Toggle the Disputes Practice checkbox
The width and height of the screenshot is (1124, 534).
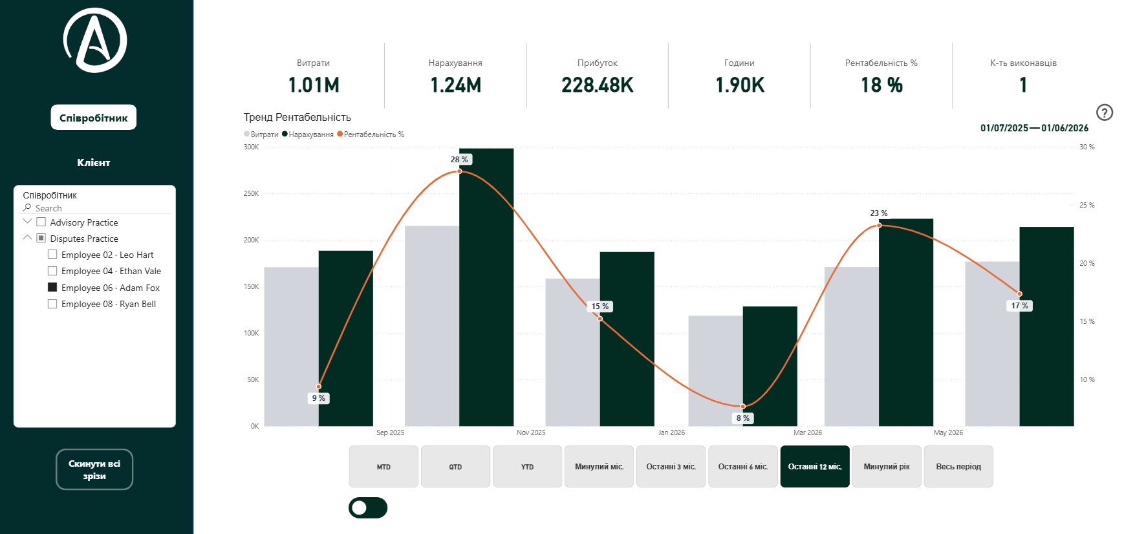pyautogui.click(x=41, y=238)
